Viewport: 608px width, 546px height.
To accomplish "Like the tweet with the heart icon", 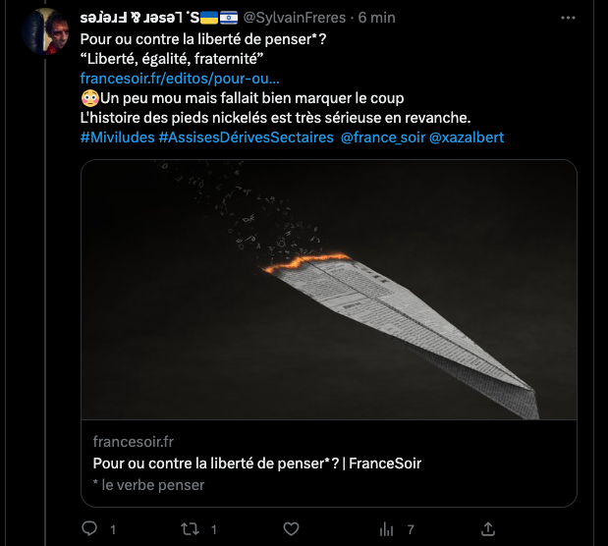I will 291,528.
